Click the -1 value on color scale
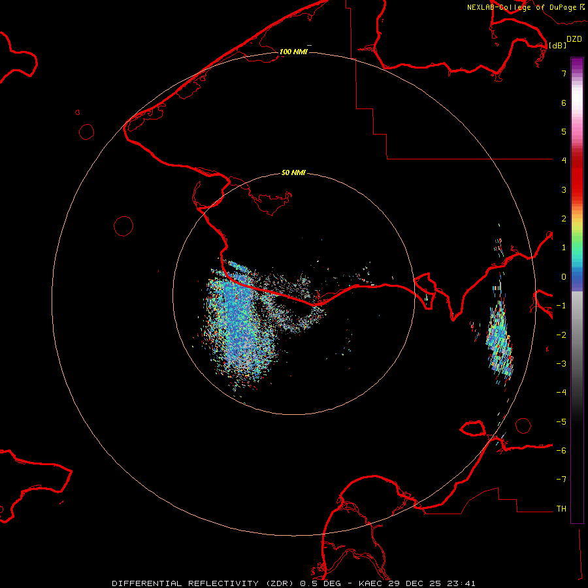The height and width of the screenshot is (588, 588). click(x=561, y=306)
